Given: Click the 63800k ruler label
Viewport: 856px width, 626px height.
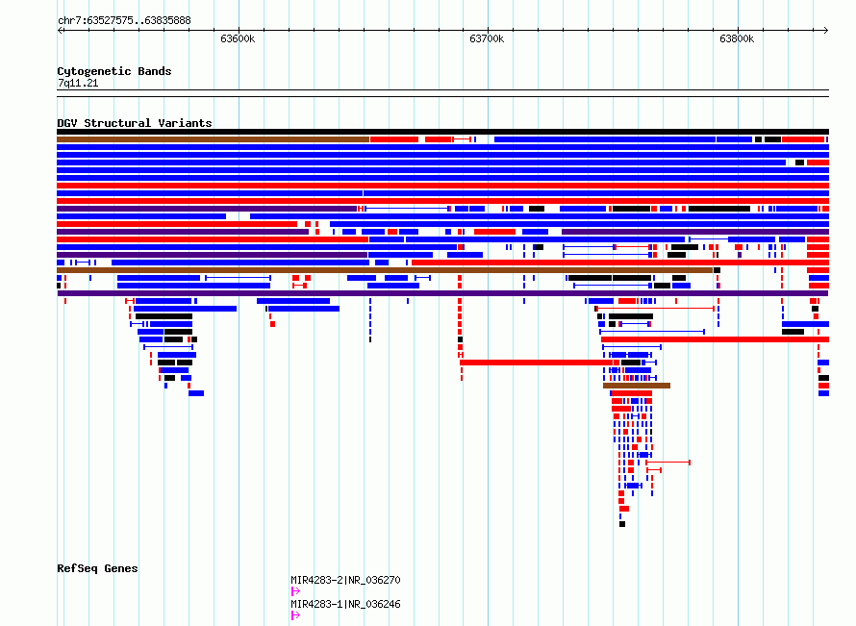Looking at the screenshot, I should [737, 38].
